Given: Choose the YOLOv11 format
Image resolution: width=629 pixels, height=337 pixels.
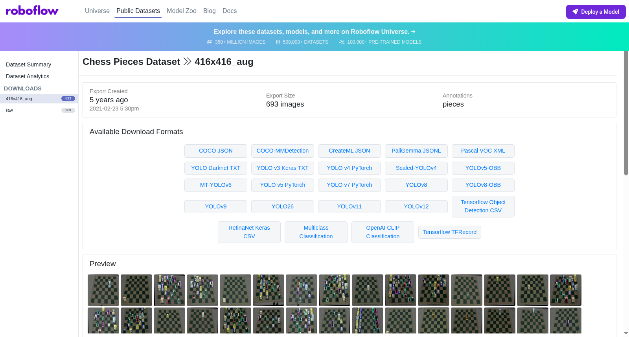Looking at the screenshot, I should coord(349,206).
